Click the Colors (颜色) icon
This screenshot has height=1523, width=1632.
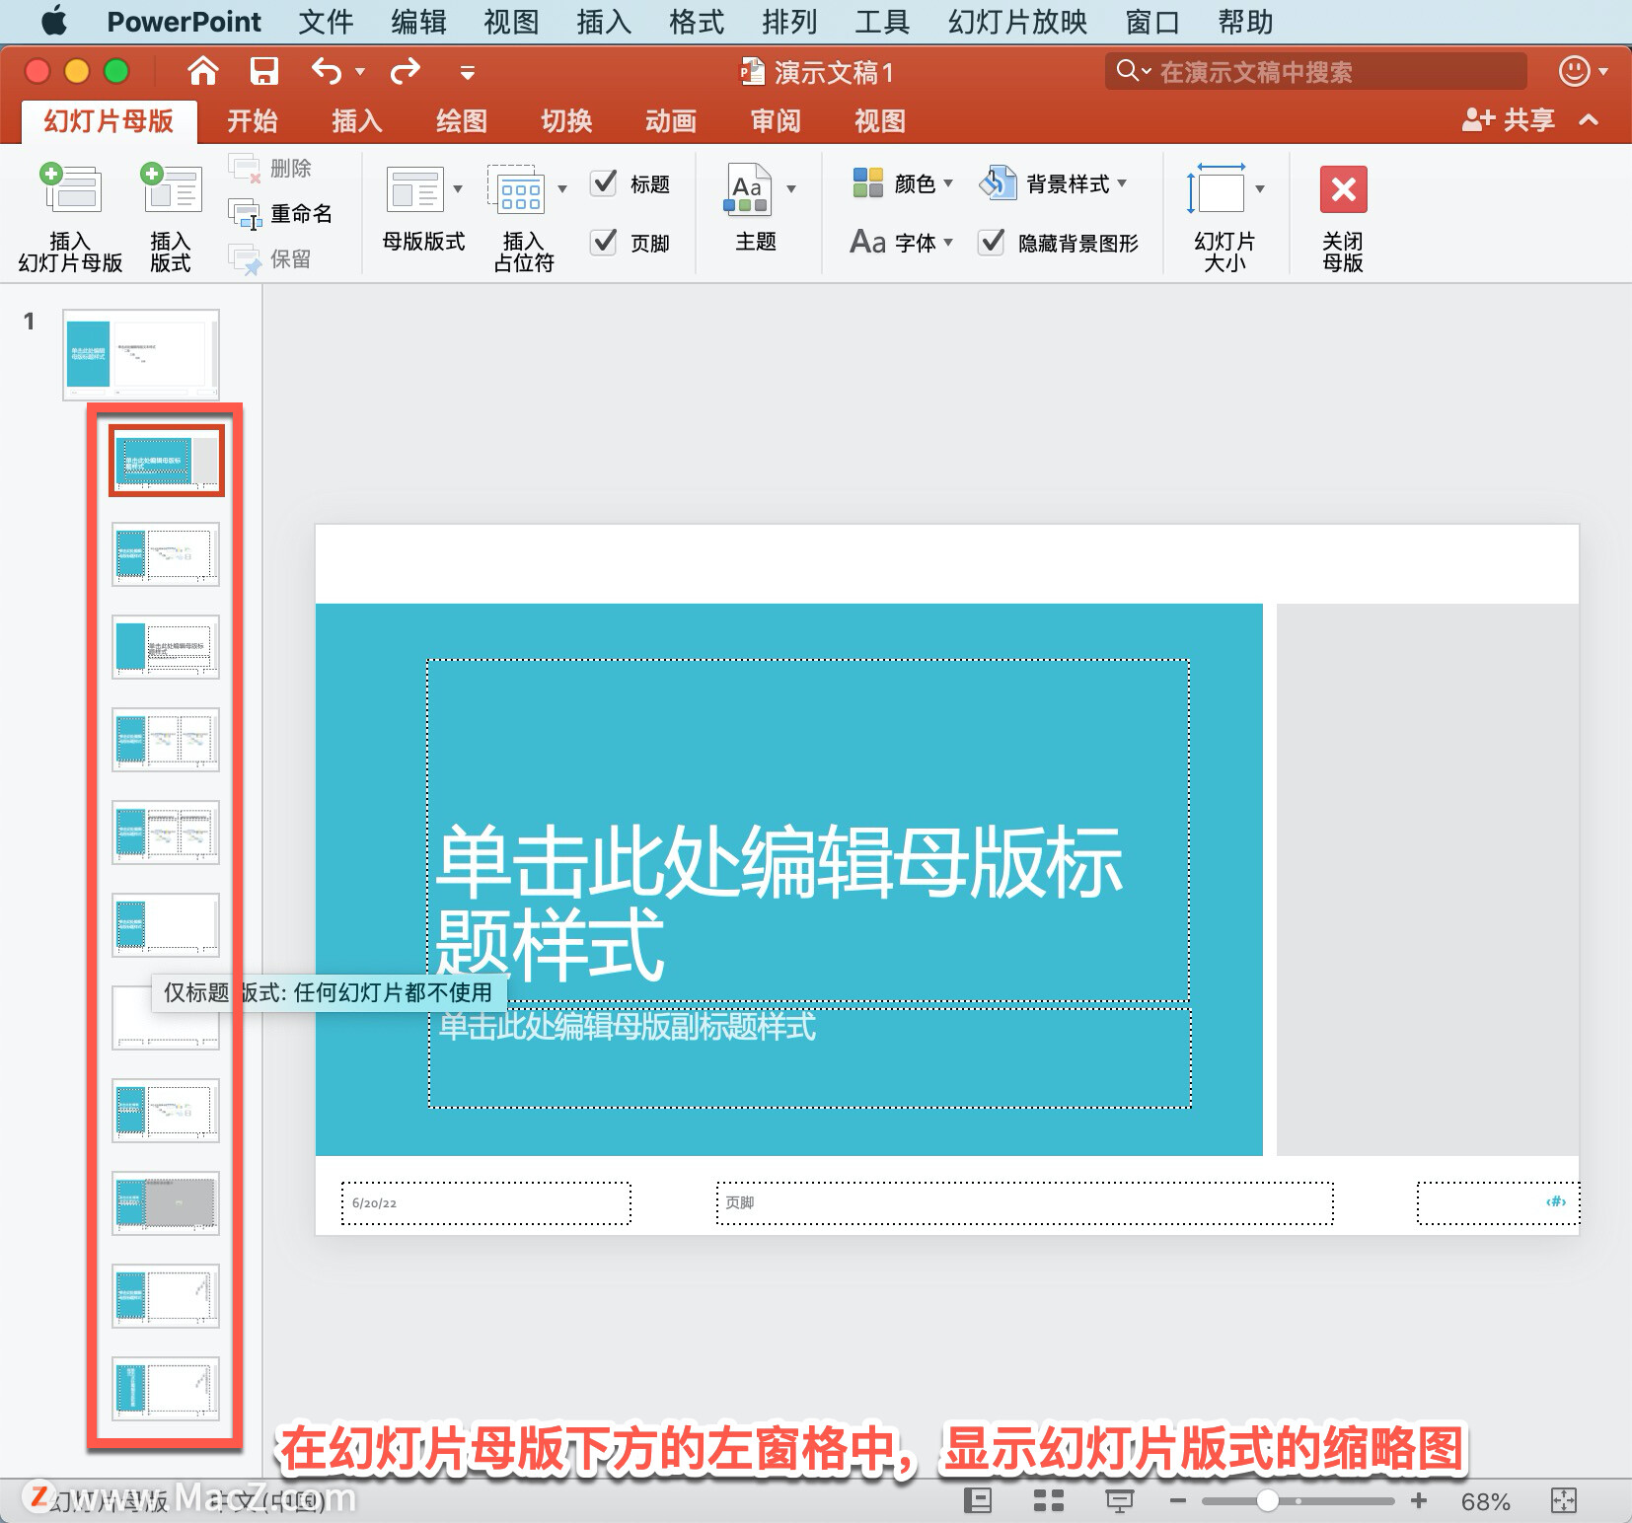click(868, 183)
